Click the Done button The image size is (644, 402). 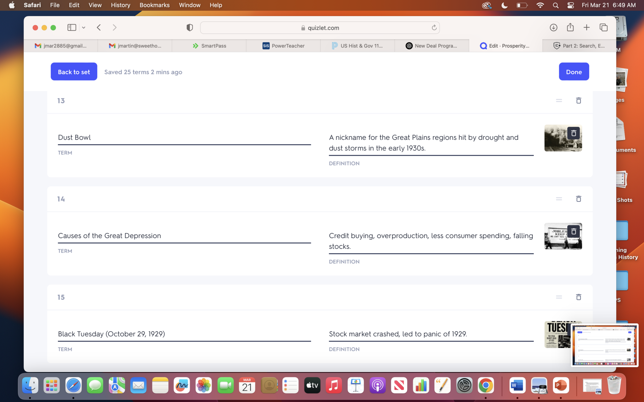click(574, 72)
